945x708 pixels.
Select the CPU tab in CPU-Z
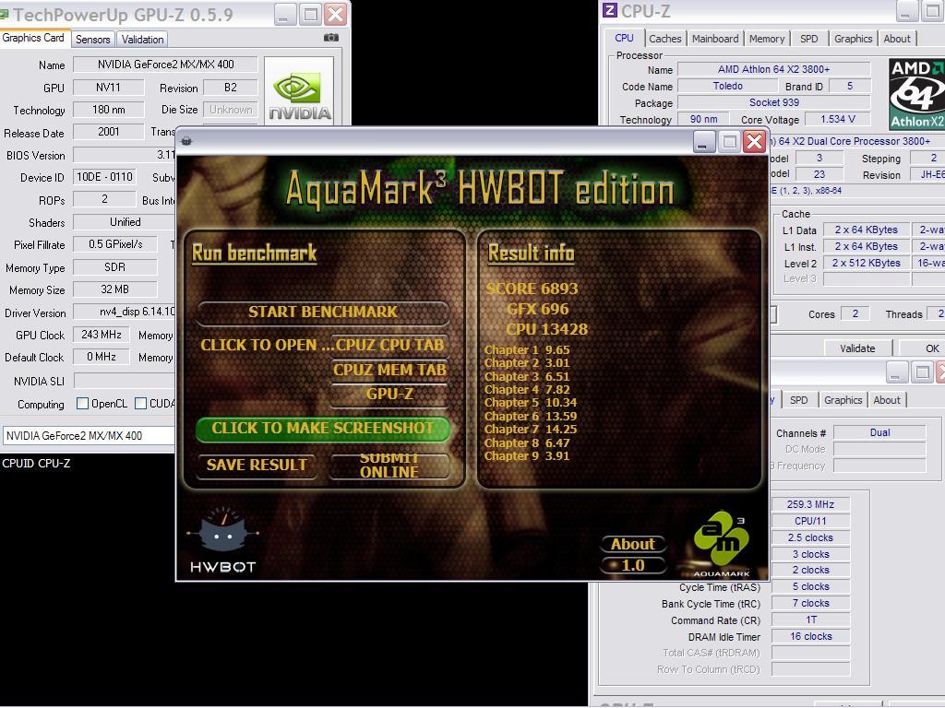624,37
